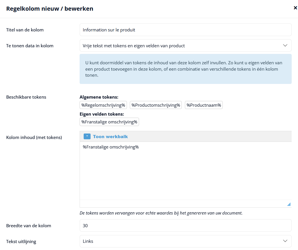Click the blue arrow icon beside Toon werkbalk
This screenshot has width=298, height=250.
[x=87, y=136]
